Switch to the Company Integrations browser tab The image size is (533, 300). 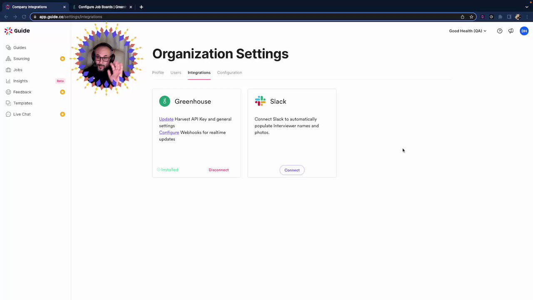point(35,7)
